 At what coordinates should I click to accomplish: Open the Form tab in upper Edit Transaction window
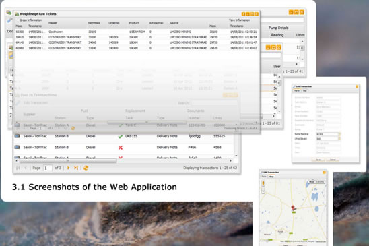297,91
